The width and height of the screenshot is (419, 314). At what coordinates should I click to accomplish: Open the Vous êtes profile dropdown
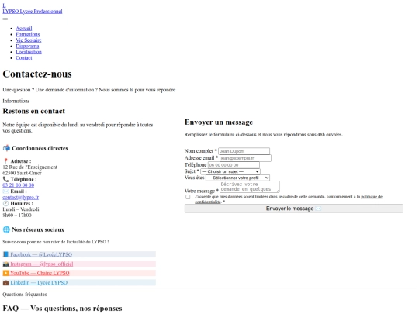click(237, 178)
